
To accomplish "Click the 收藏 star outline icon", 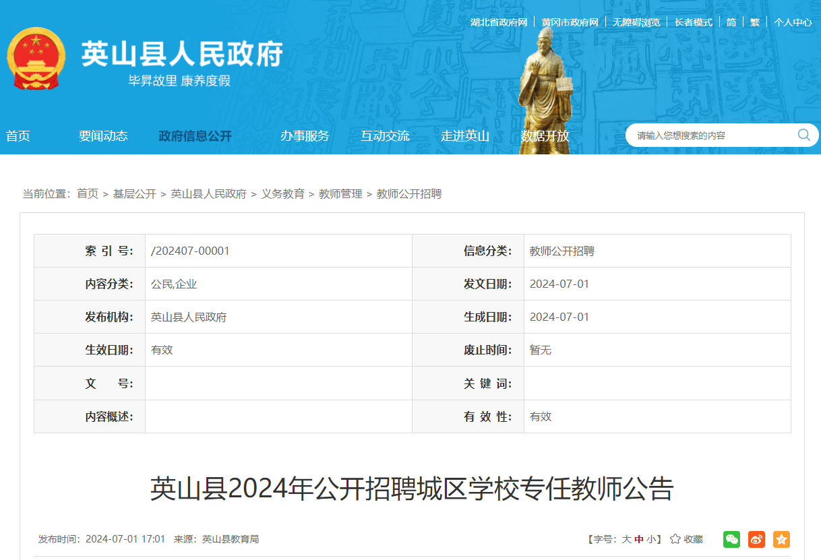I will [675, 539].
